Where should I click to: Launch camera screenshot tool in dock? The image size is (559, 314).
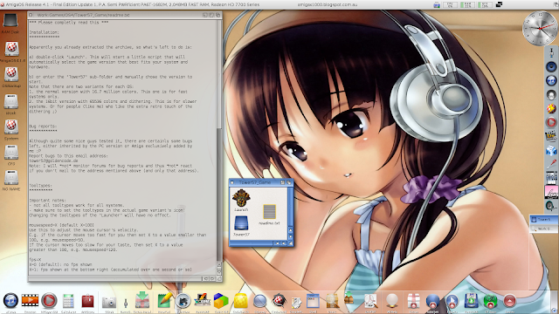point(109,302)
